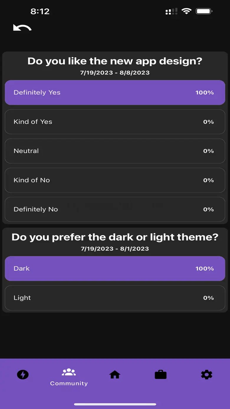Open the settings gear icon
This screenshot has width=230, height=409.
(x=206, y=374)
